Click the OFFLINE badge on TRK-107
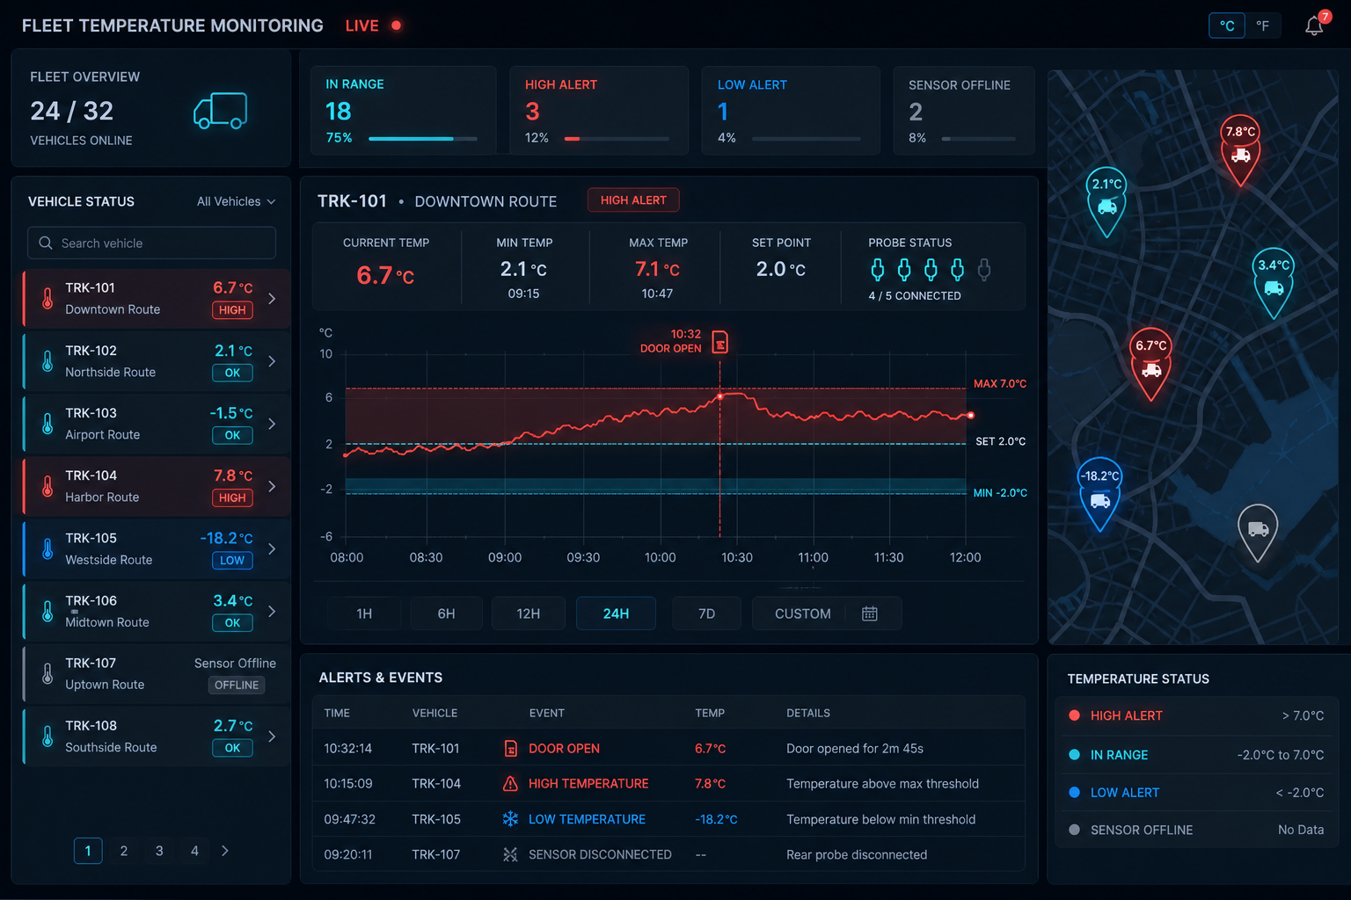 (237, 685)
